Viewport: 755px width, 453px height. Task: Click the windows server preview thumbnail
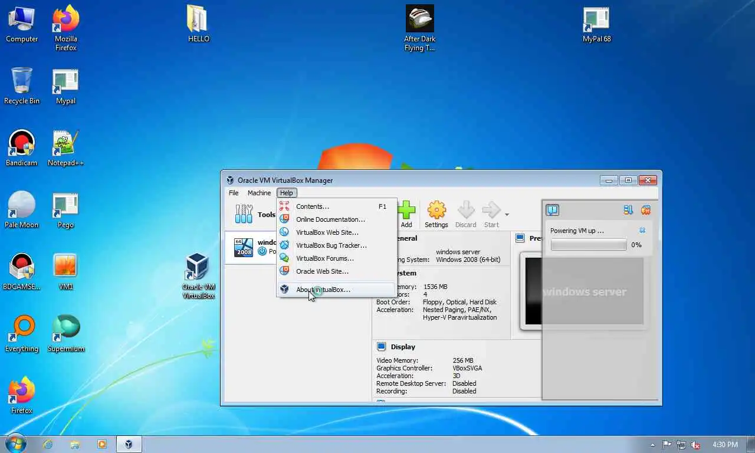pos(584,291)
